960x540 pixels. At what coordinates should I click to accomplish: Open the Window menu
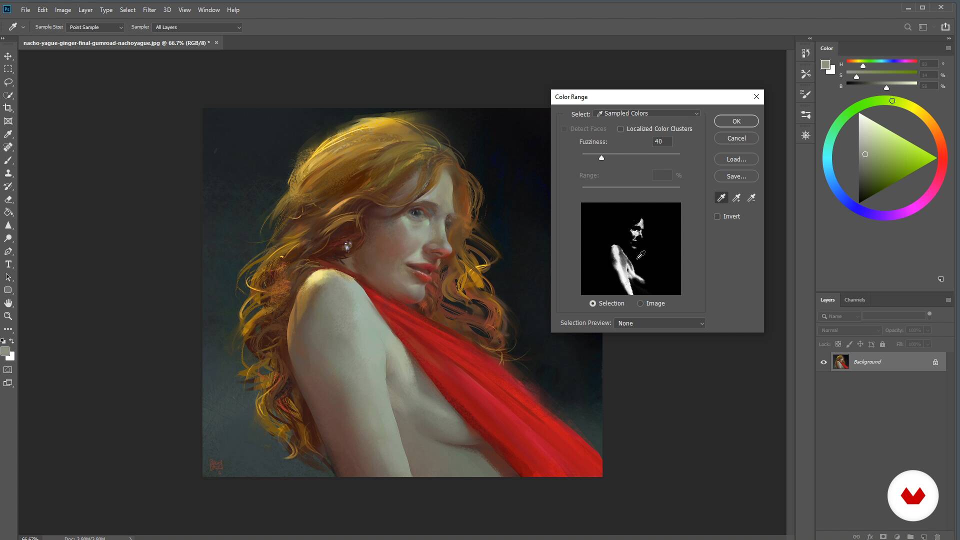point(208,9)
